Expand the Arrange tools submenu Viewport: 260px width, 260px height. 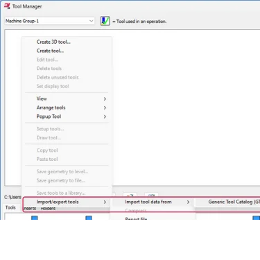[x=67, y=107]
